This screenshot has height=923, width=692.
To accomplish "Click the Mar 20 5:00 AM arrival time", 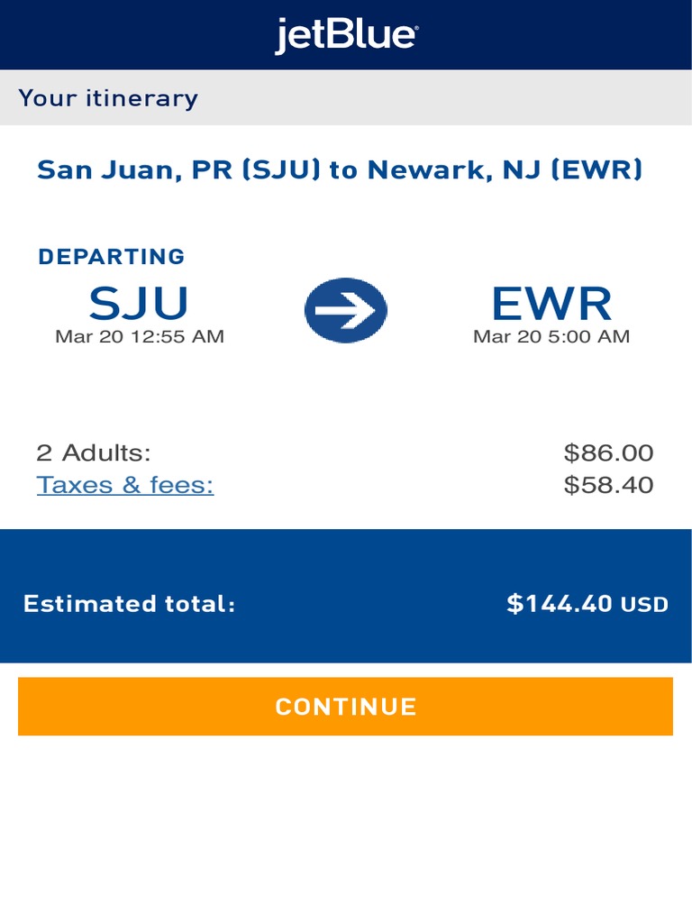I will tap(551, 337).
